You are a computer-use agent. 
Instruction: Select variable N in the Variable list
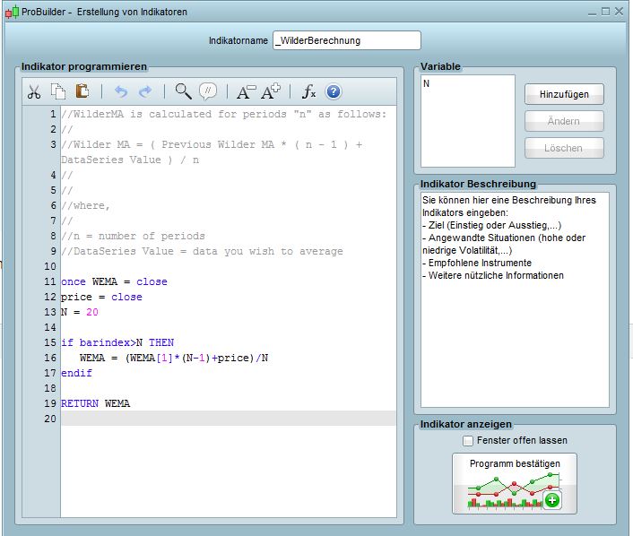[x=427, y=82]
